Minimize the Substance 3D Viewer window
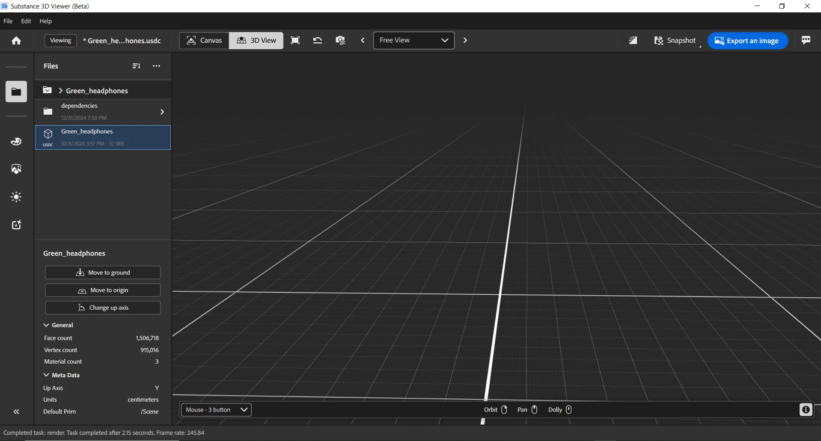Image resolution: width=821 pixels, height=441 pixels. (x=757, y=6)
